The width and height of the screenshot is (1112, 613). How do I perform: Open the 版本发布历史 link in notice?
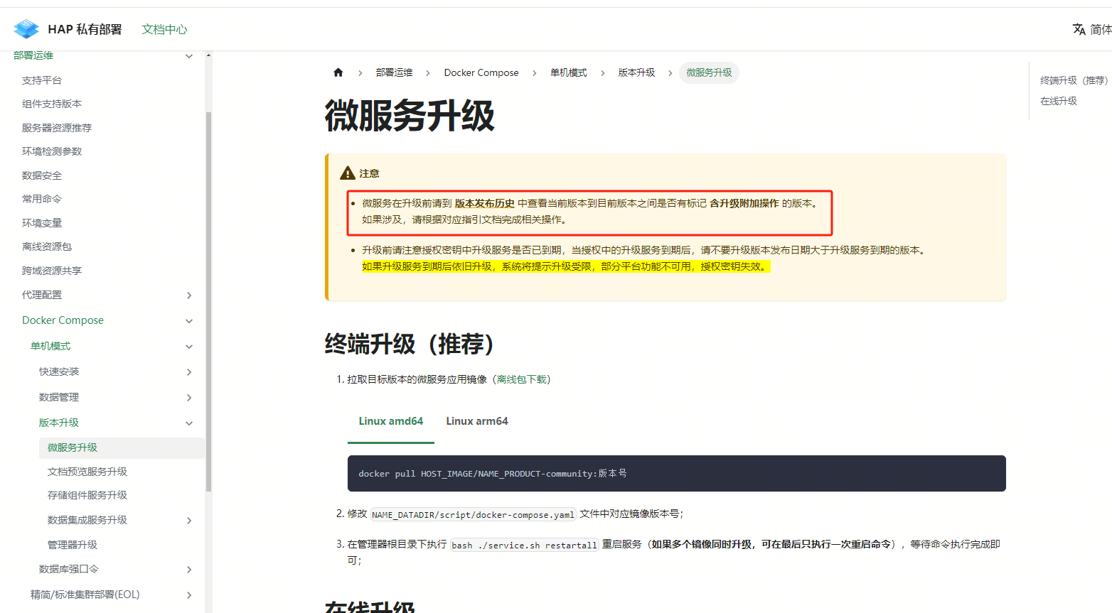484,203
